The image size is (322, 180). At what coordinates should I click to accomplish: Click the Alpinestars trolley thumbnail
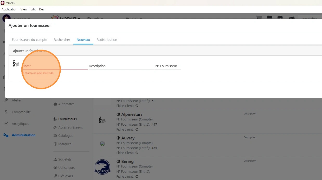pos(102,120)
